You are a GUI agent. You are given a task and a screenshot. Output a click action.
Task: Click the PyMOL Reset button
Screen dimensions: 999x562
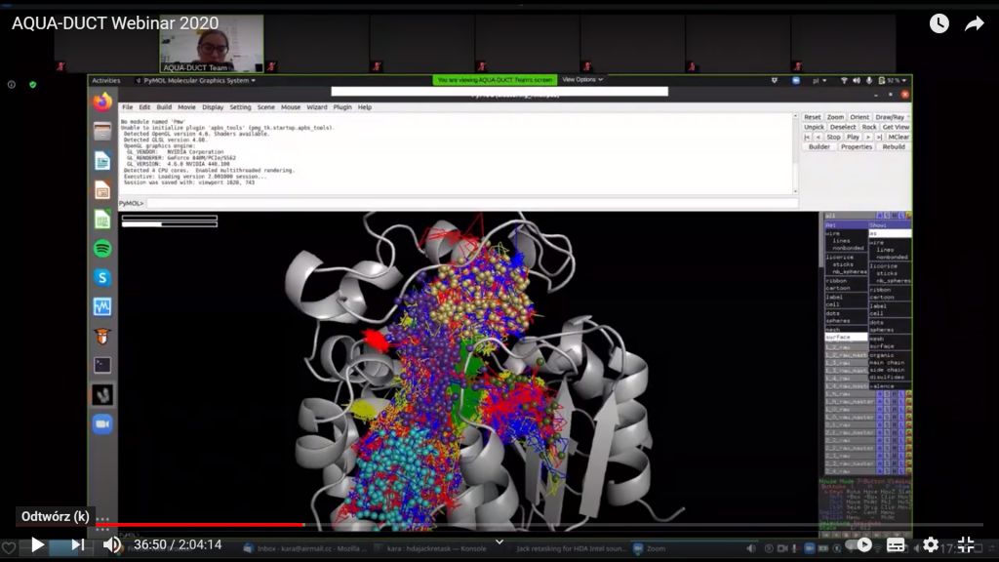point(813,117)
